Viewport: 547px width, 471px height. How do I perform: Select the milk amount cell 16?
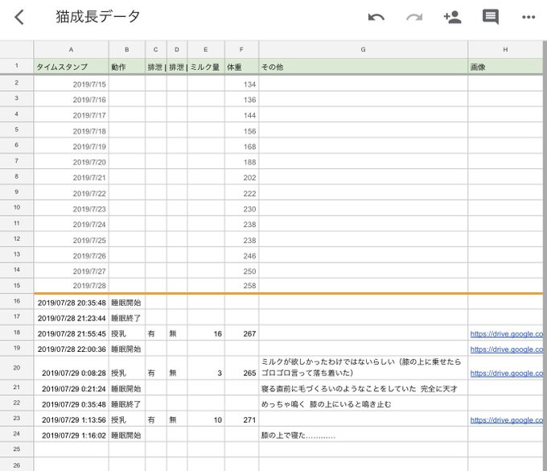pos(206,334)
